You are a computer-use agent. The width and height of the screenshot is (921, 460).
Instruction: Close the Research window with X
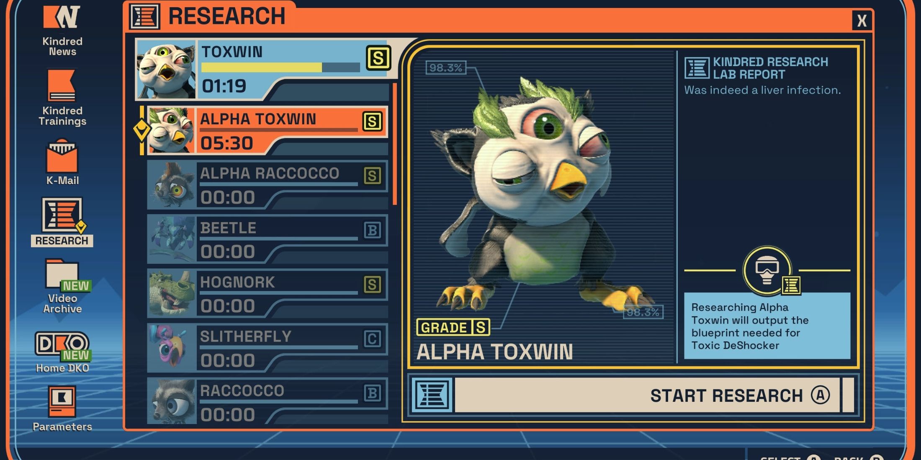[x=862, y=20]
